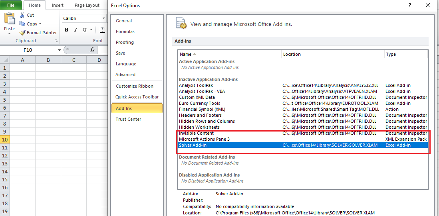Switch to the Home ribbon tab
The image size is (439, 216).
click(35, 5)
